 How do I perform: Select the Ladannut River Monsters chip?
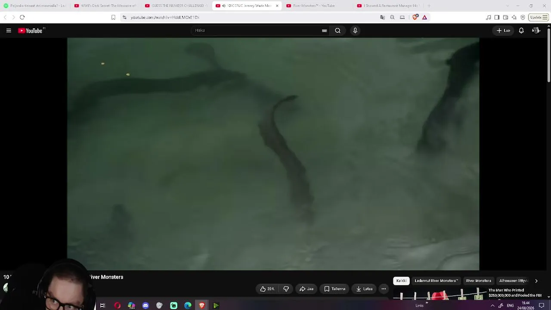coord(436,281)
